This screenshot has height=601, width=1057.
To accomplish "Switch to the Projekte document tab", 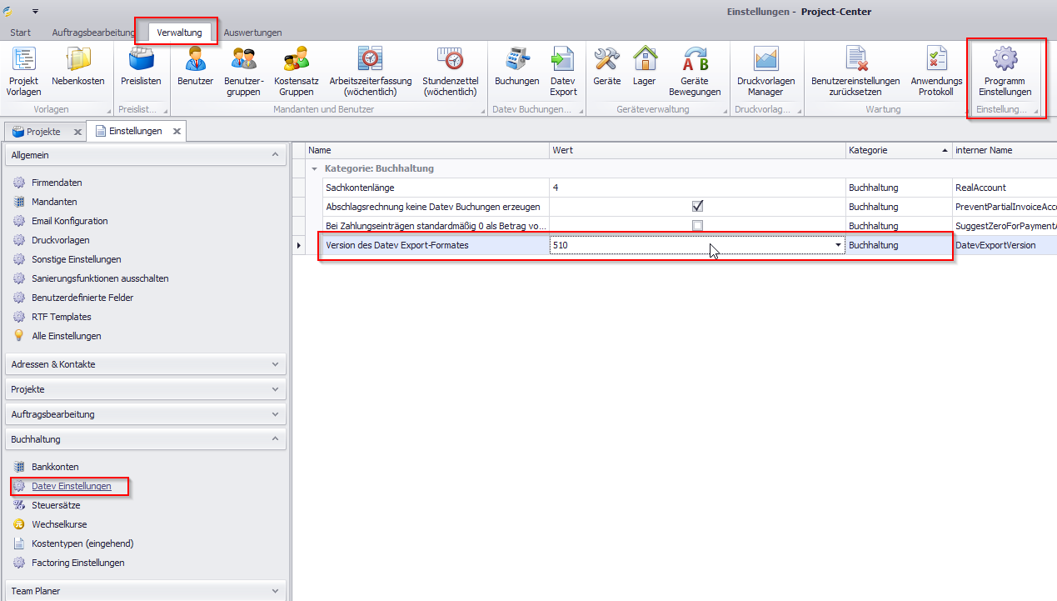I will (x=42, y=132).
